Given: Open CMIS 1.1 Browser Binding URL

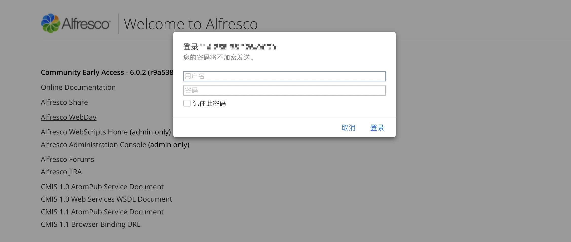Looking at the screenshot, I should pos(90,224).
